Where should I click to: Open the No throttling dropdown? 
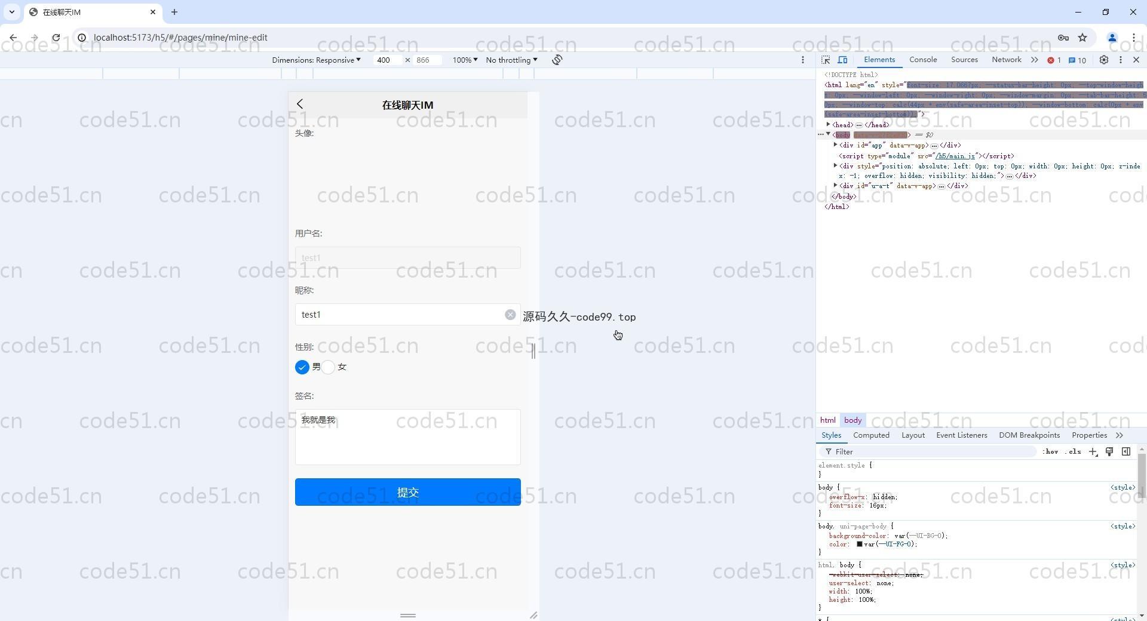point(511,60)
